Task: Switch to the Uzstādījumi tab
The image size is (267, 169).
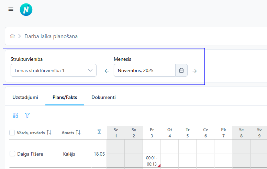Action: point(25,97)
